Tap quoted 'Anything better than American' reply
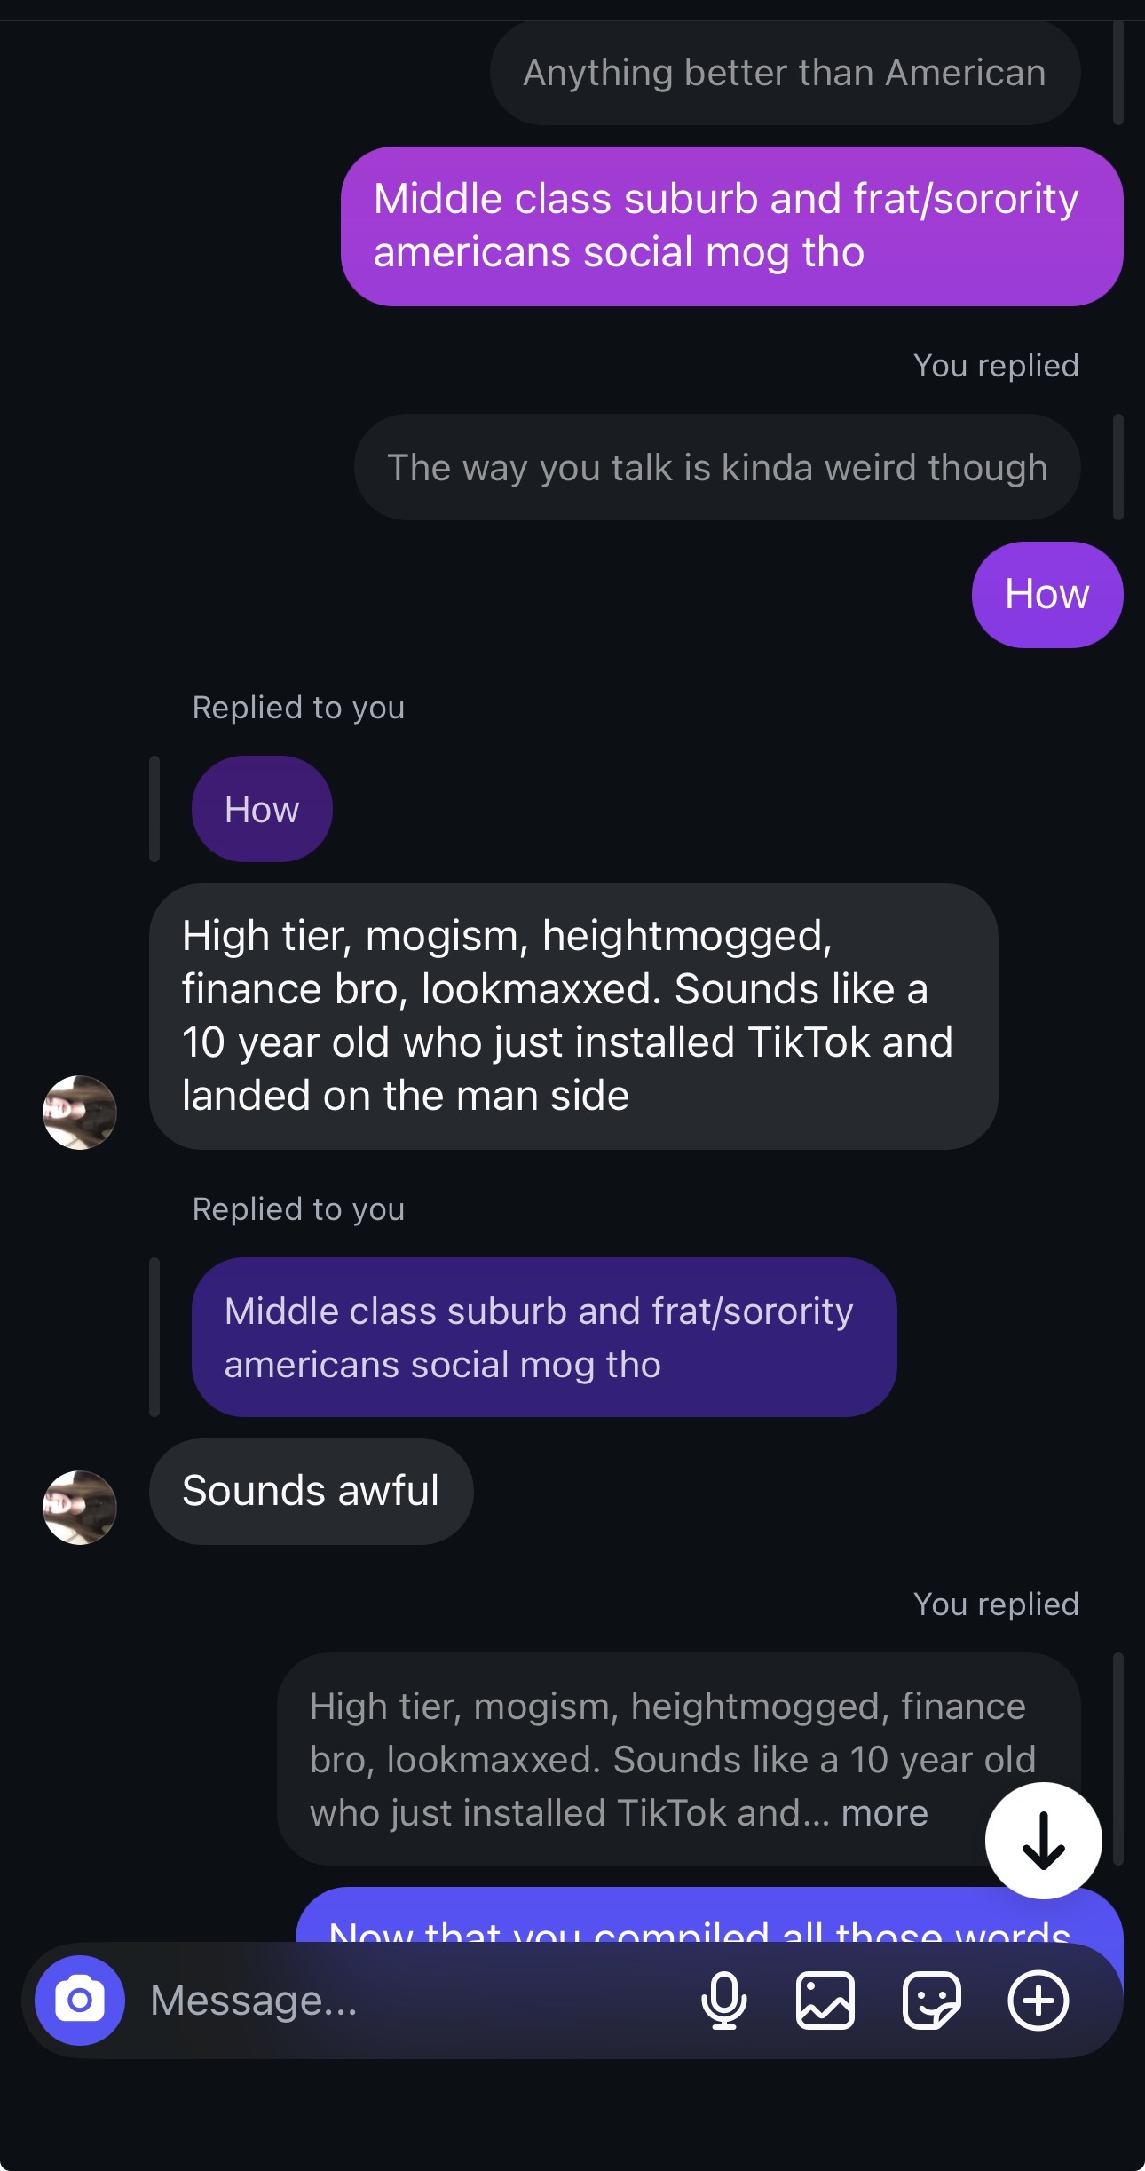This screenshot has width=1145, height=2171. 784,73
